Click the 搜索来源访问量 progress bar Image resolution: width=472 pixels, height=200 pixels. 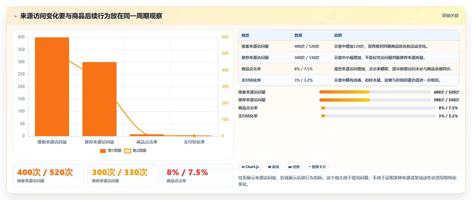(x=375, y=92)
